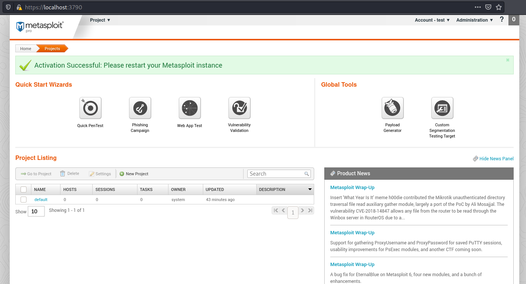526x284 pixels.
Task: Open the browser Pocket save icon
Action: pyautogui.click(x=488, y=7)
